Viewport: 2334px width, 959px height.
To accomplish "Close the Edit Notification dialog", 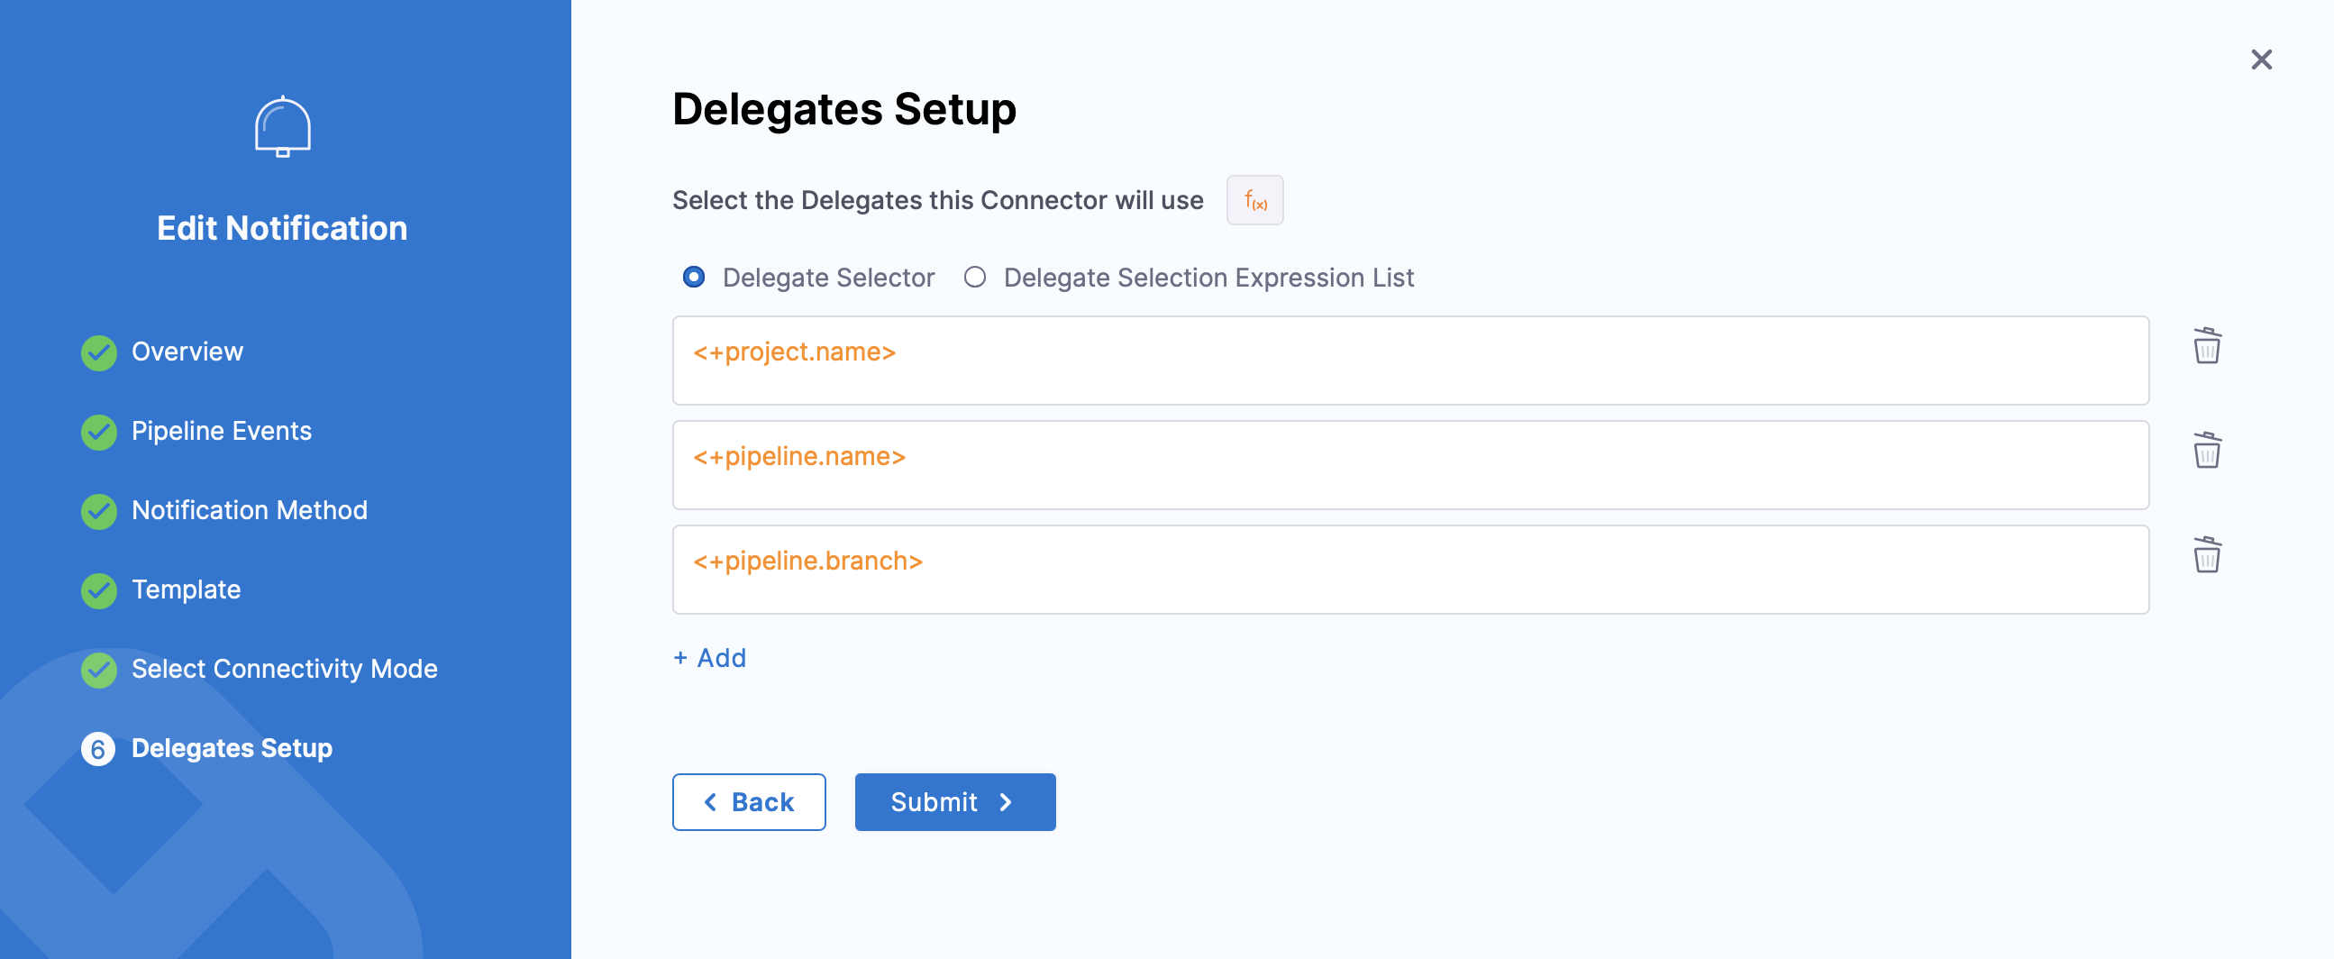I will pyautogui.click(x=2261, y=59).
